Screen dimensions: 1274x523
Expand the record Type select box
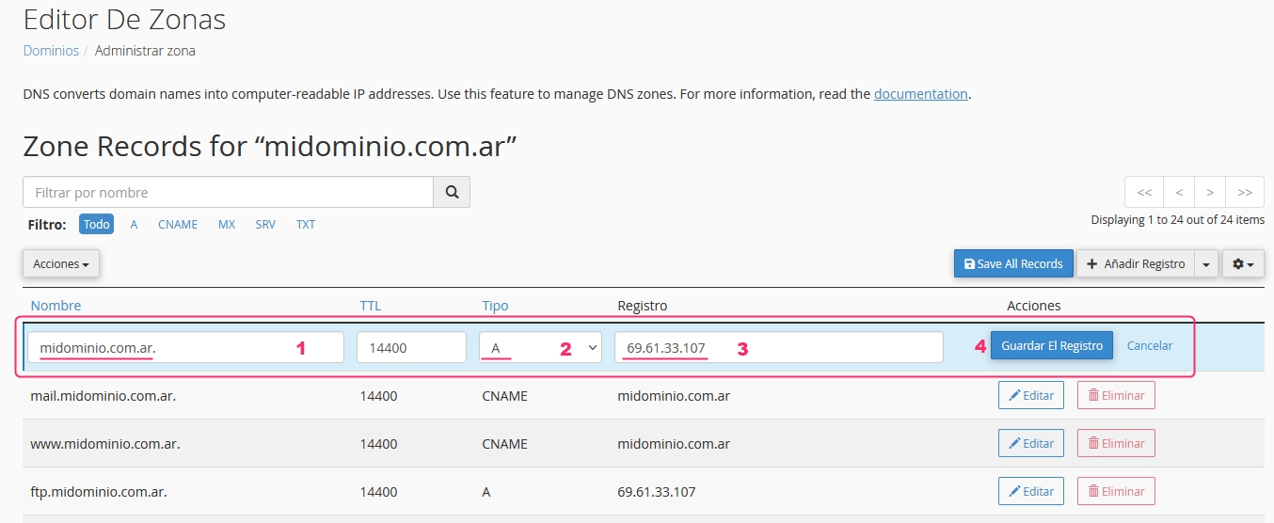[540, 347]
